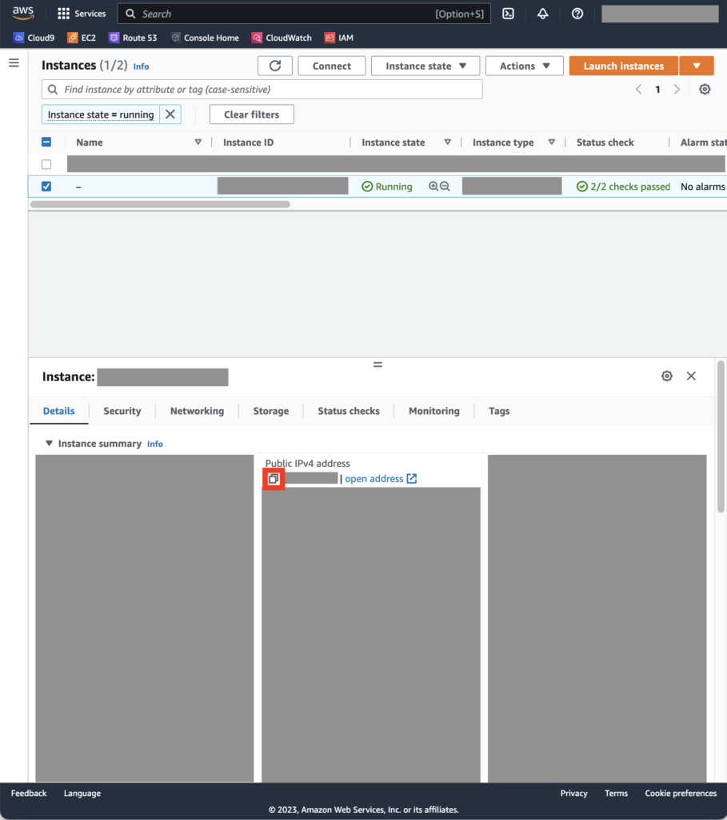
Task: Focus the Find instance by attribute field
Action: [x=262, y=90]
